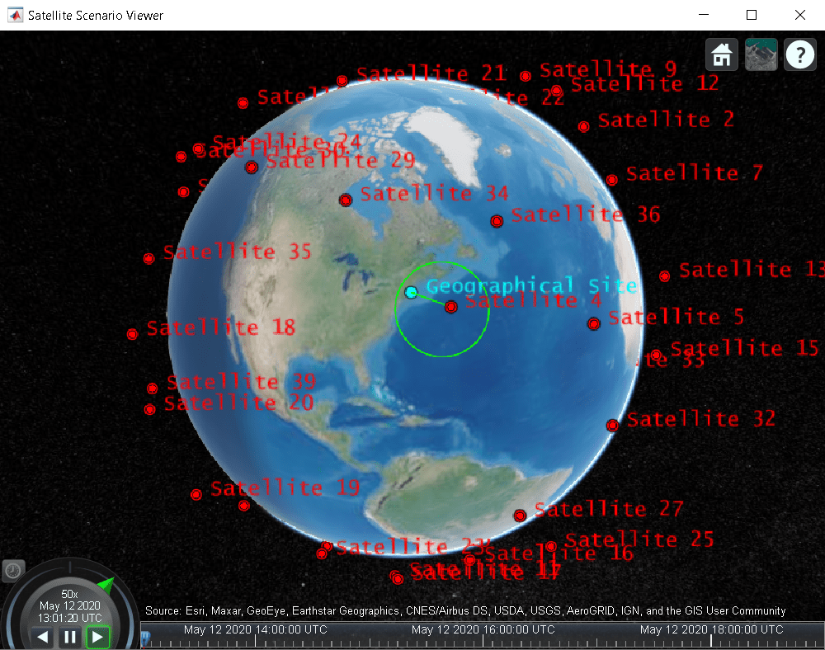Click Satellite 35 marker
The width and height of the screenshot is (825, 650).
click(x=148, y=259)
